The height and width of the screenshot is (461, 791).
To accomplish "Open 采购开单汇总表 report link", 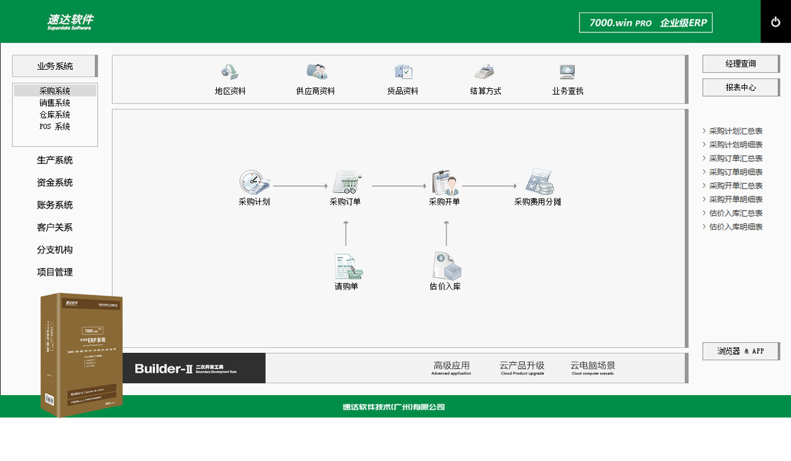I will [x=736, y=186].
